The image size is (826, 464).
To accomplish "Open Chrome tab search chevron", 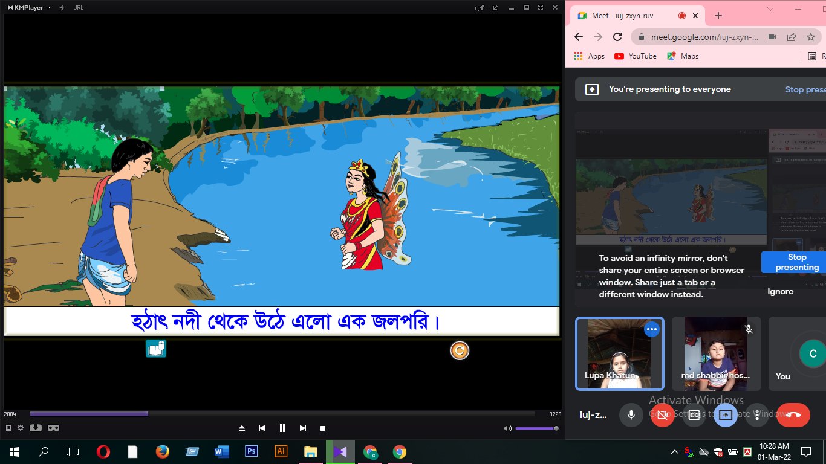I will (770, 9).
